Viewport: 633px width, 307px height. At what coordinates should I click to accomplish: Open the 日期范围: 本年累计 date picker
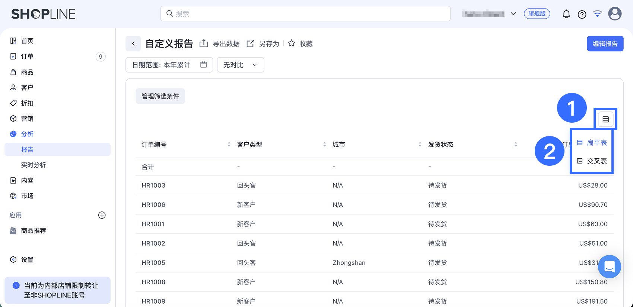pos(169,65)
